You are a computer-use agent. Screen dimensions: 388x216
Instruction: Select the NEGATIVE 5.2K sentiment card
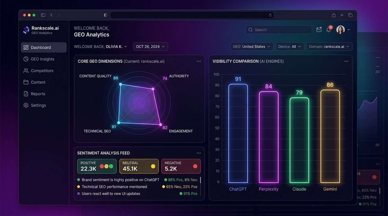click(x=181, y=166)
